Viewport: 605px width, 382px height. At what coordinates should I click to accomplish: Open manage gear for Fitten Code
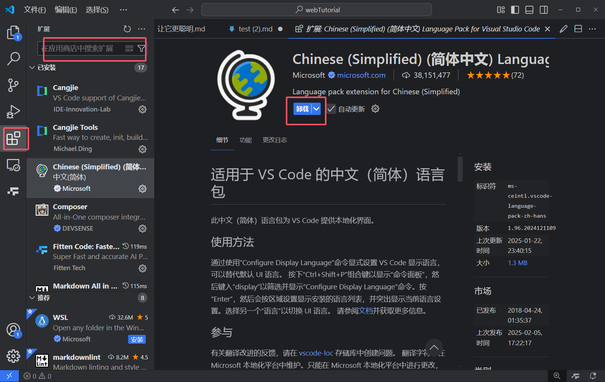point(142,268)
